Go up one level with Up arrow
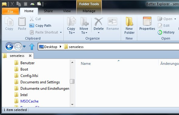 coord(32,47)
